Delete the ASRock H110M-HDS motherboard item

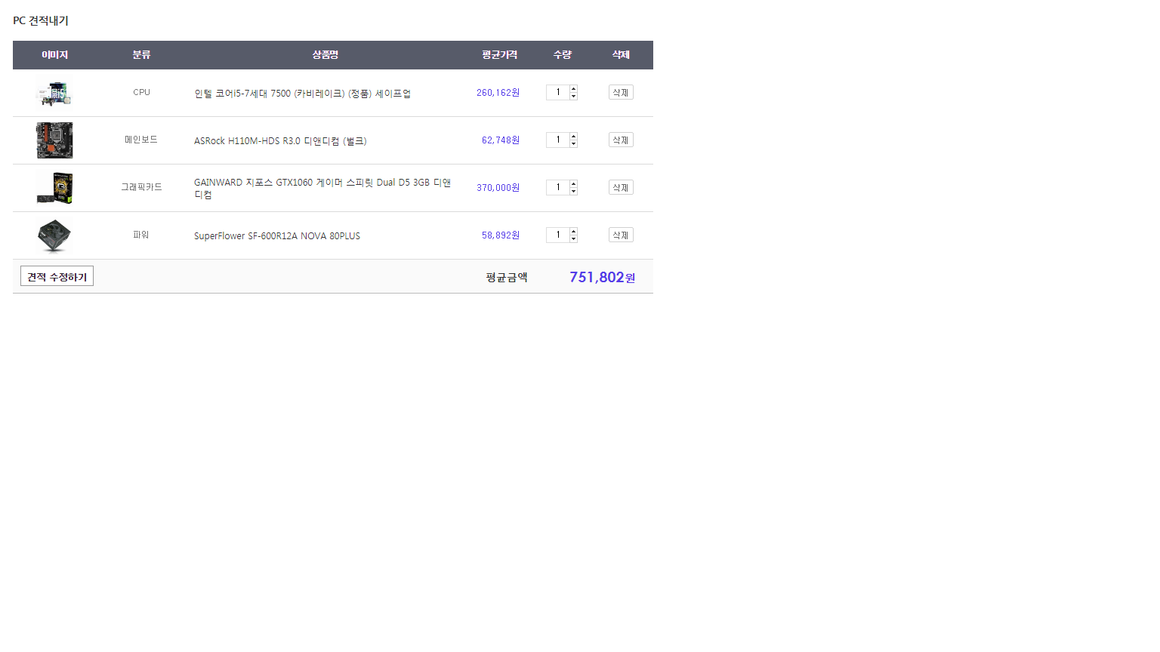[x=621, y=140]
